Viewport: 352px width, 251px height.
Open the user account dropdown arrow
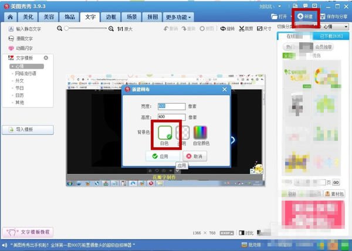click(279, 6)
